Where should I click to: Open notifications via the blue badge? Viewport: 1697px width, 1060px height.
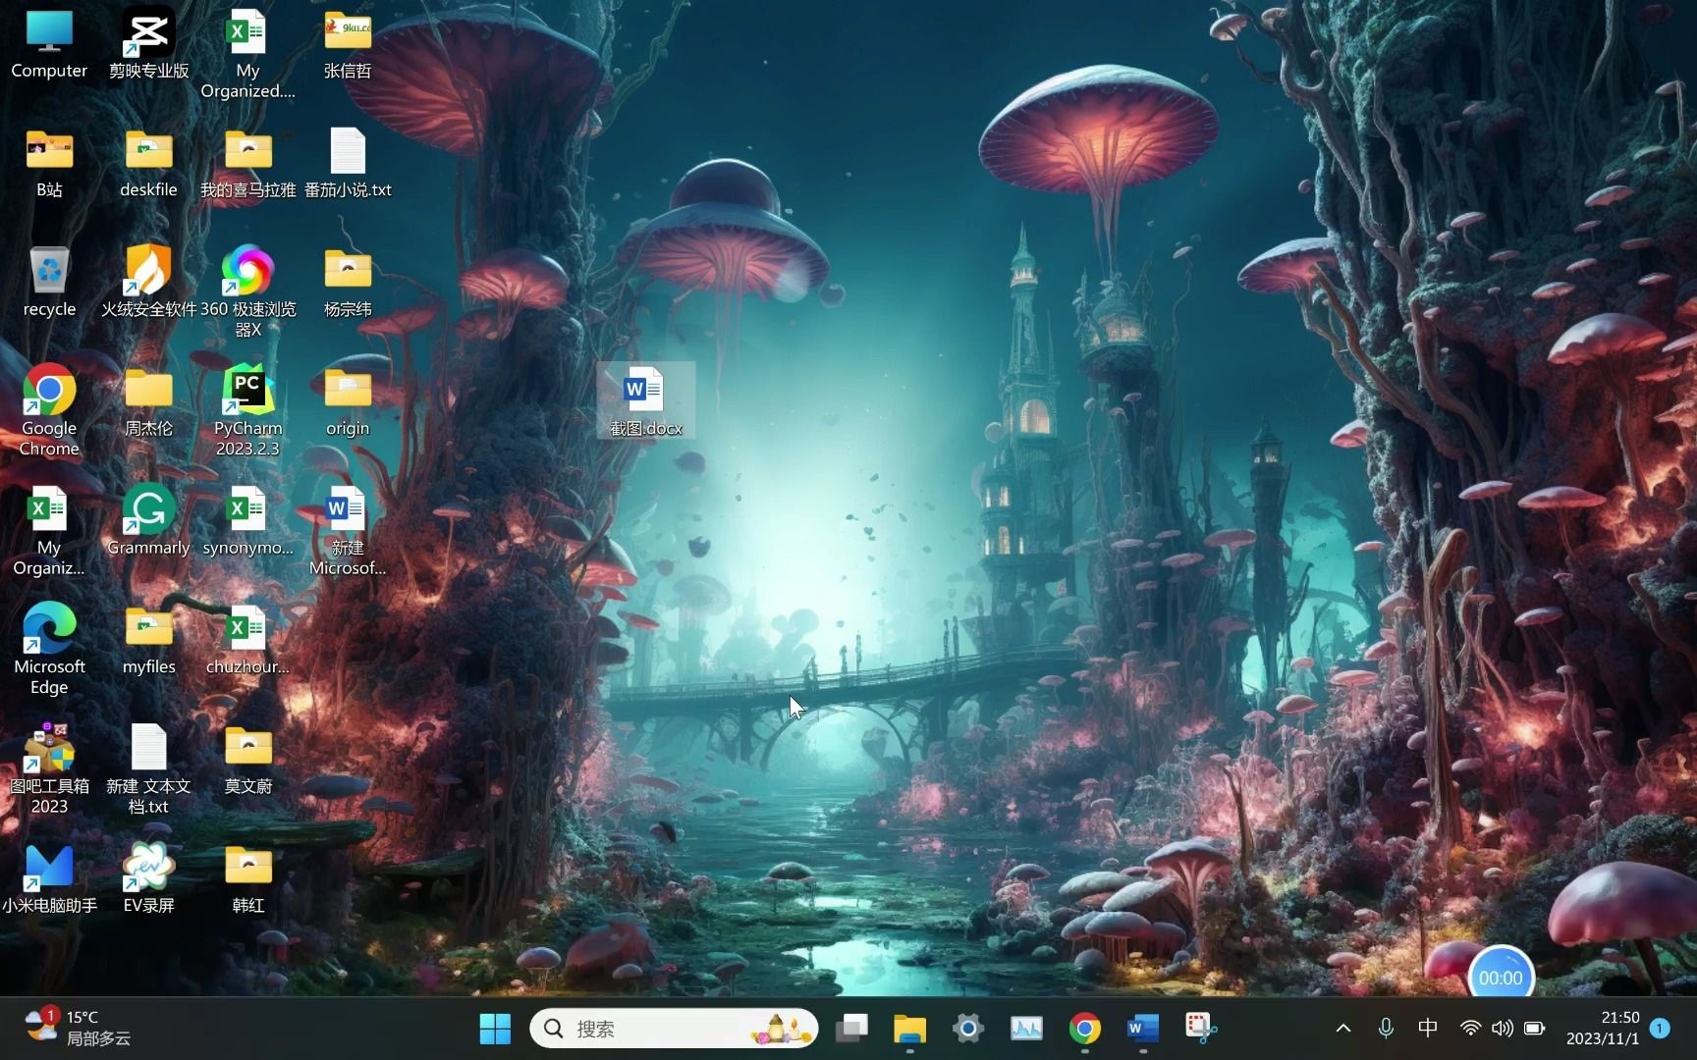click(1659, 1029)
